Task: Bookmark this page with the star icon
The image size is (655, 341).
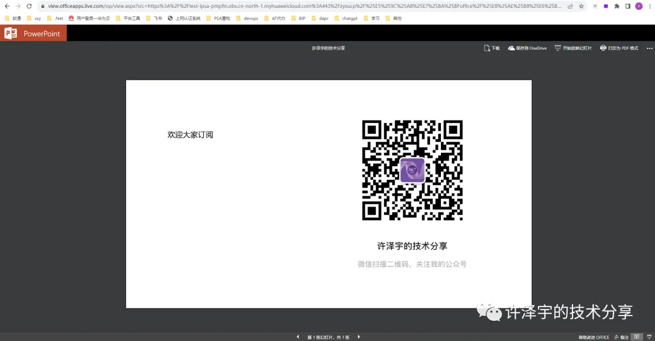Action: coord(581,6)
